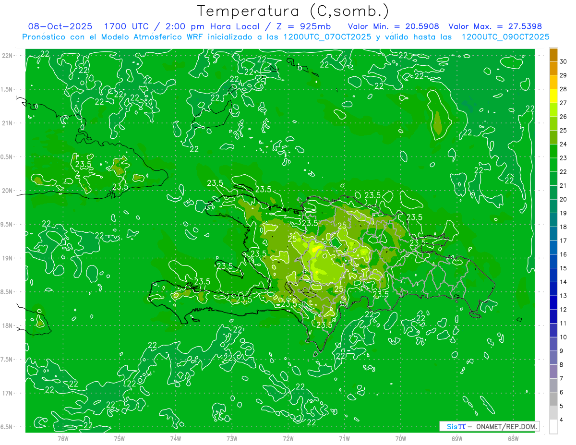Click the green swatch between 22 and 23

pyautogui.click(x=554, y=165)
